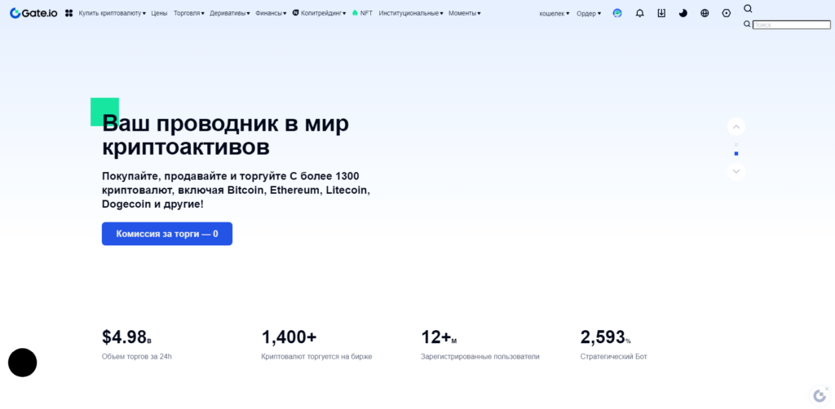
Task: Open the four-square apps grid icon
Action: point(68,13)
